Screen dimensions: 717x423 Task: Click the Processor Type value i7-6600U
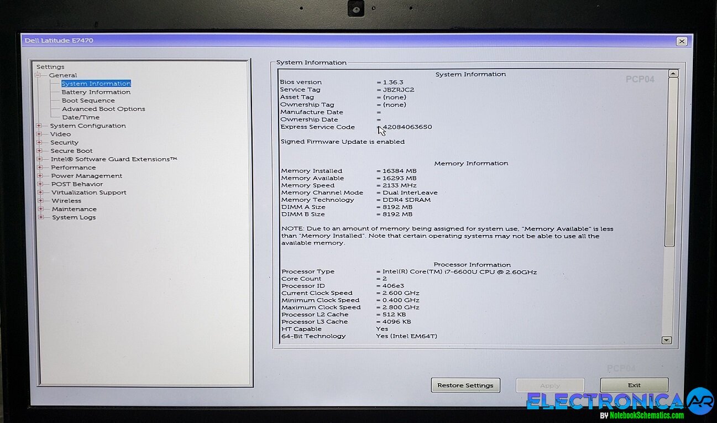point(459,271)
